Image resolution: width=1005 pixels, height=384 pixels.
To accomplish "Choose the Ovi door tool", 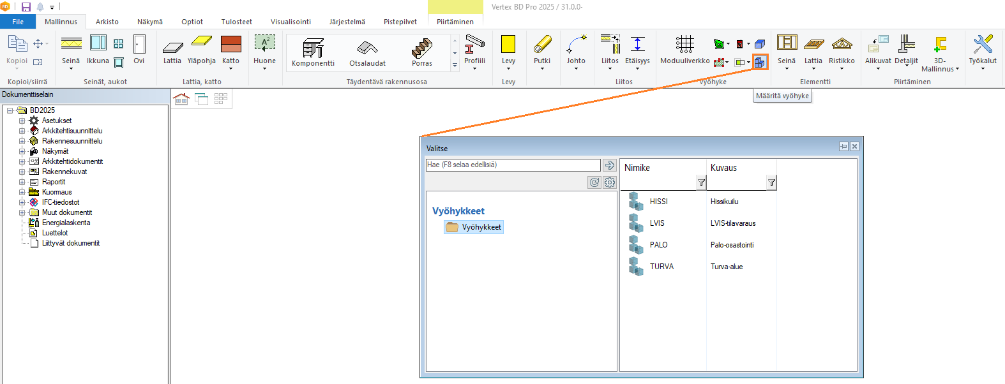I will (139, 48).
